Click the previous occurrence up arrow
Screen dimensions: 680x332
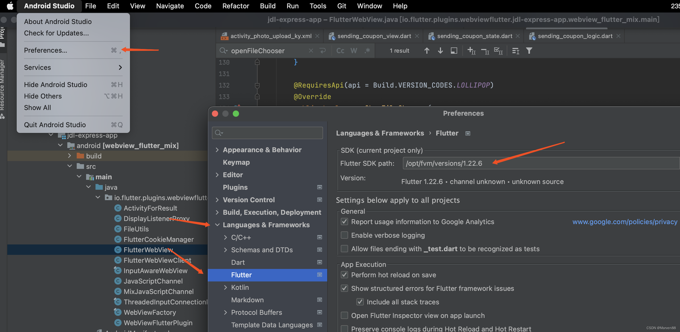pos(427,51)
